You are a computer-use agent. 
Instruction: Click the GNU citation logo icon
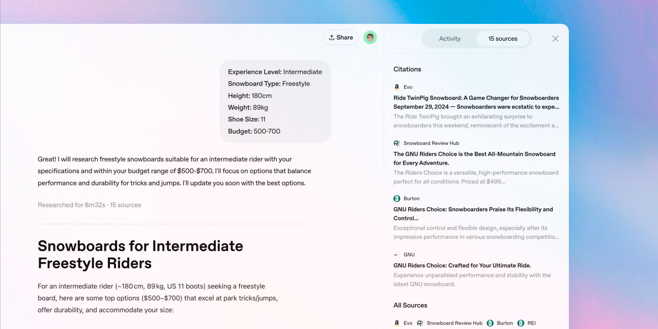tap(397, 255)
